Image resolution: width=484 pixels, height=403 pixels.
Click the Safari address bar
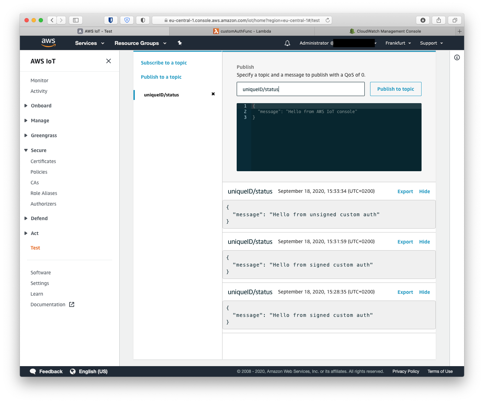coord(242,20)
